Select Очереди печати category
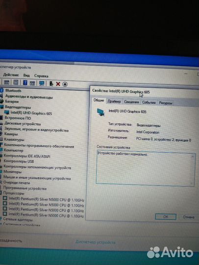This screenshot has height=265, width=199. (x=17, y=183)
